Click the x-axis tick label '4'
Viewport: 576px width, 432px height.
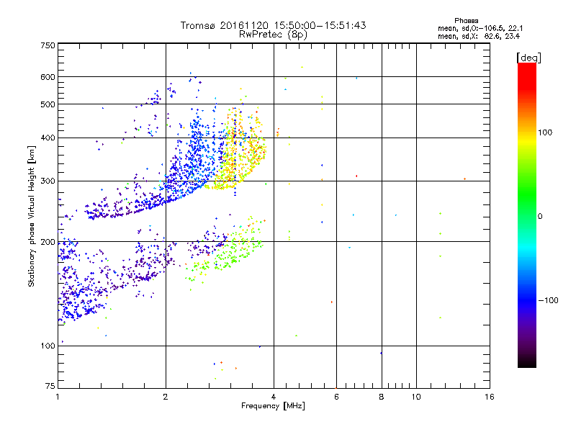[274, 397]
